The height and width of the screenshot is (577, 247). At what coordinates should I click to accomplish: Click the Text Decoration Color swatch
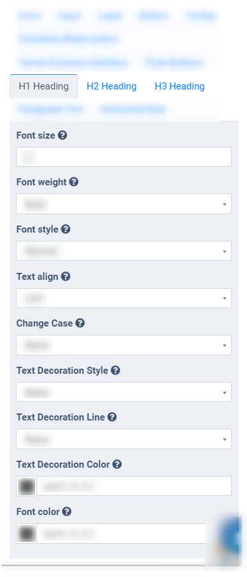26,486
